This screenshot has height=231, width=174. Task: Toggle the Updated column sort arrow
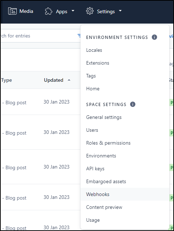click(69, 80)
